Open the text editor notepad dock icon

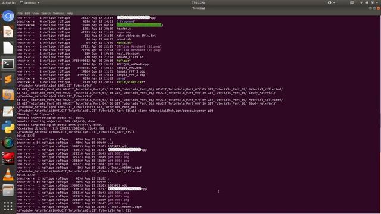click(8, 111)
